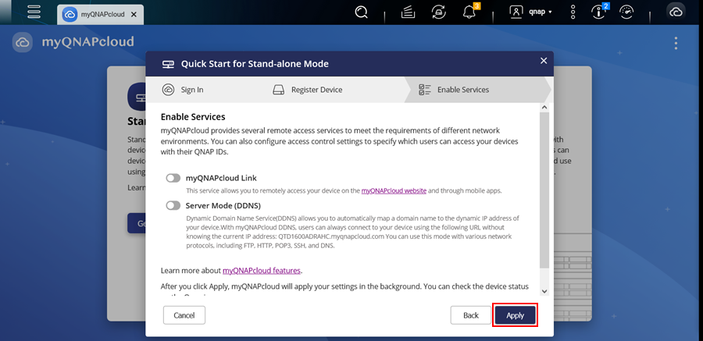Open the myQNAPcloud website link
The image size is (703, 341).
point(394,190)
